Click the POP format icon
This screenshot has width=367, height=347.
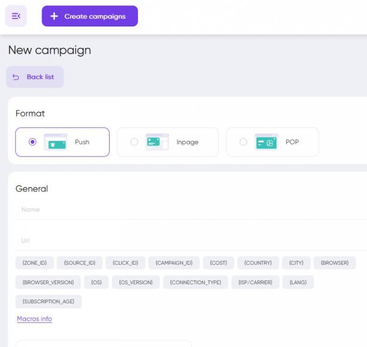(x=266, y=142)
